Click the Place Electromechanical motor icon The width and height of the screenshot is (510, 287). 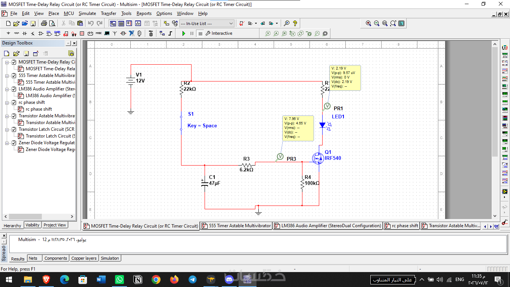coord(123,33)
